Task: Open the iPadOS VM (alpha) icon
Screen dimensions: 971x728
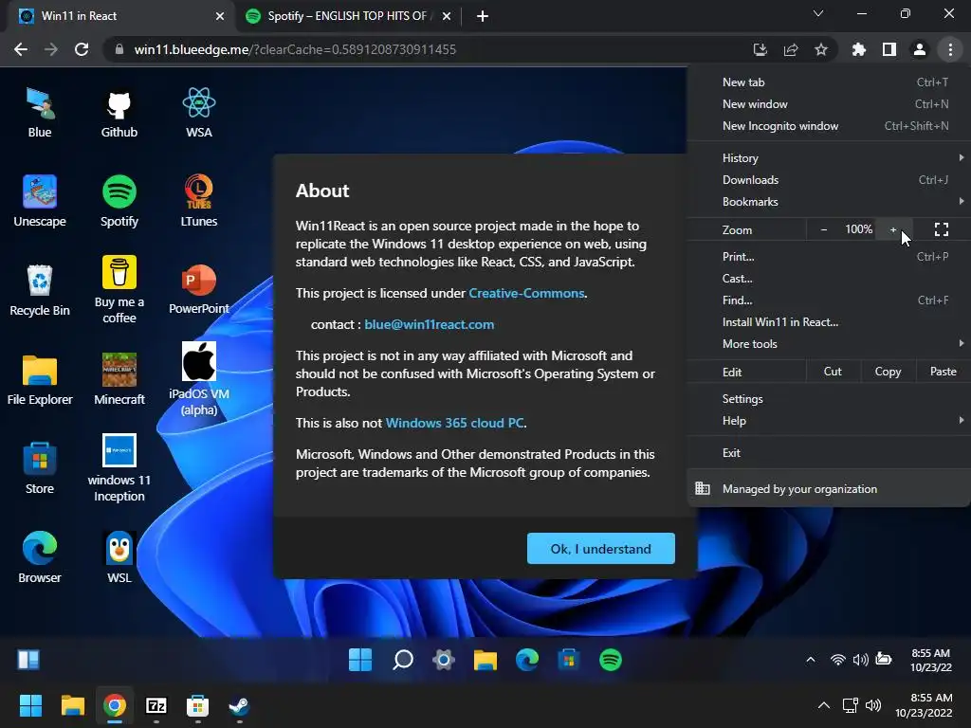Action: 199,379
